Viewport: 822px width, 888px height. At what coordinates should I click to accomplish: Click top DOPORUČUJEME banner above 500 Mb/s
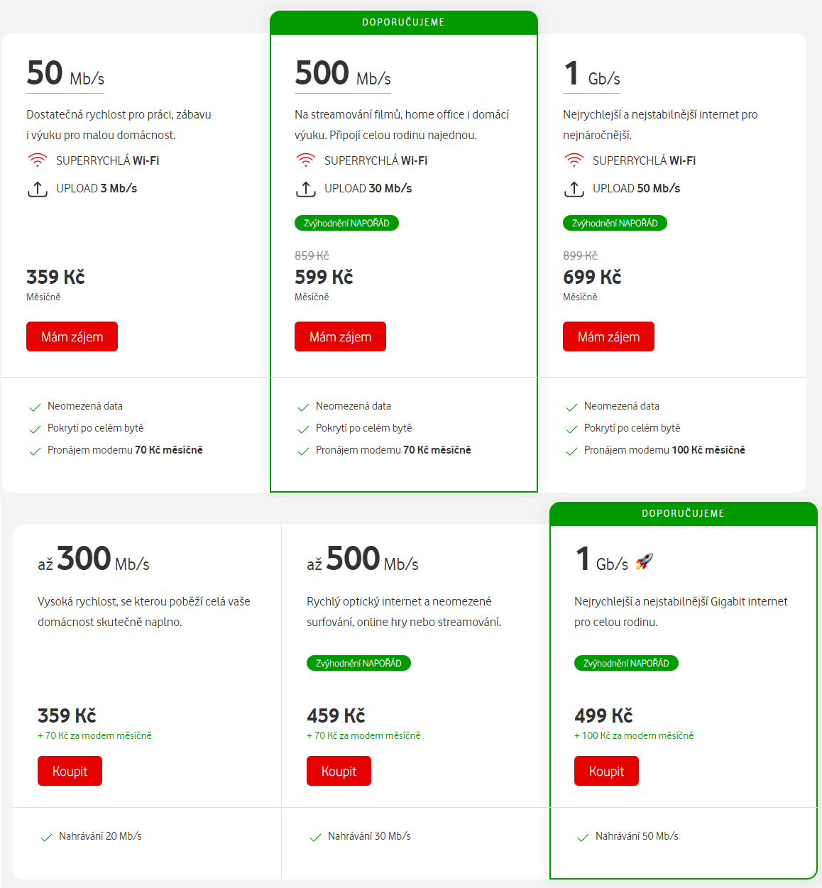coord(404,22)
